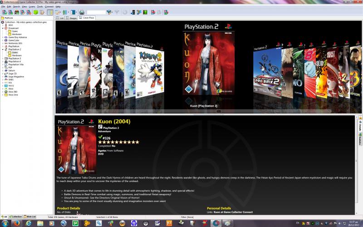Select the Nintendo 3DS platform icon
Screen dimensions: 363x227
(6, 43)
